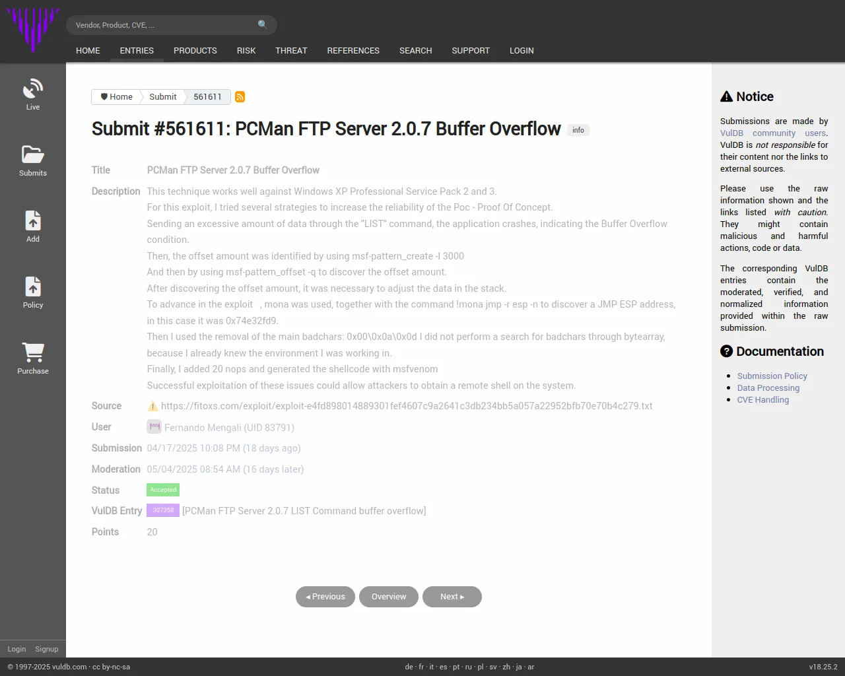Open the VulDB community users link
The width and height of the screenshot is (845, 676).
(773, 133)
